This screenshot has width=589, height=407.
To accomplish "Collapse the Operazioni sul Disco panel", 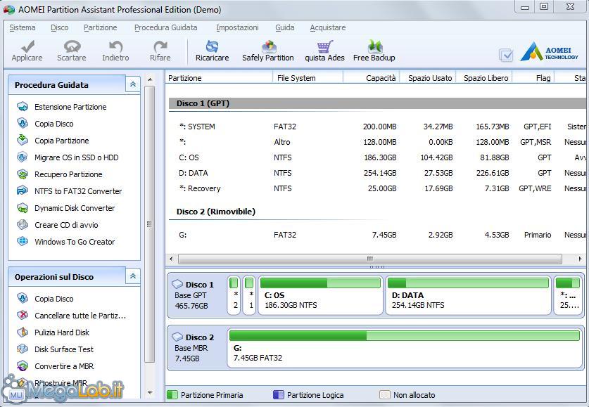I will tap(132, 276).
